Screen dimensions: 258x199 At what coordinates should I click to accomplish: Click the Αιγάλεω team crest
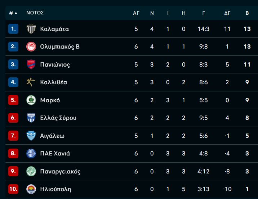31,136
